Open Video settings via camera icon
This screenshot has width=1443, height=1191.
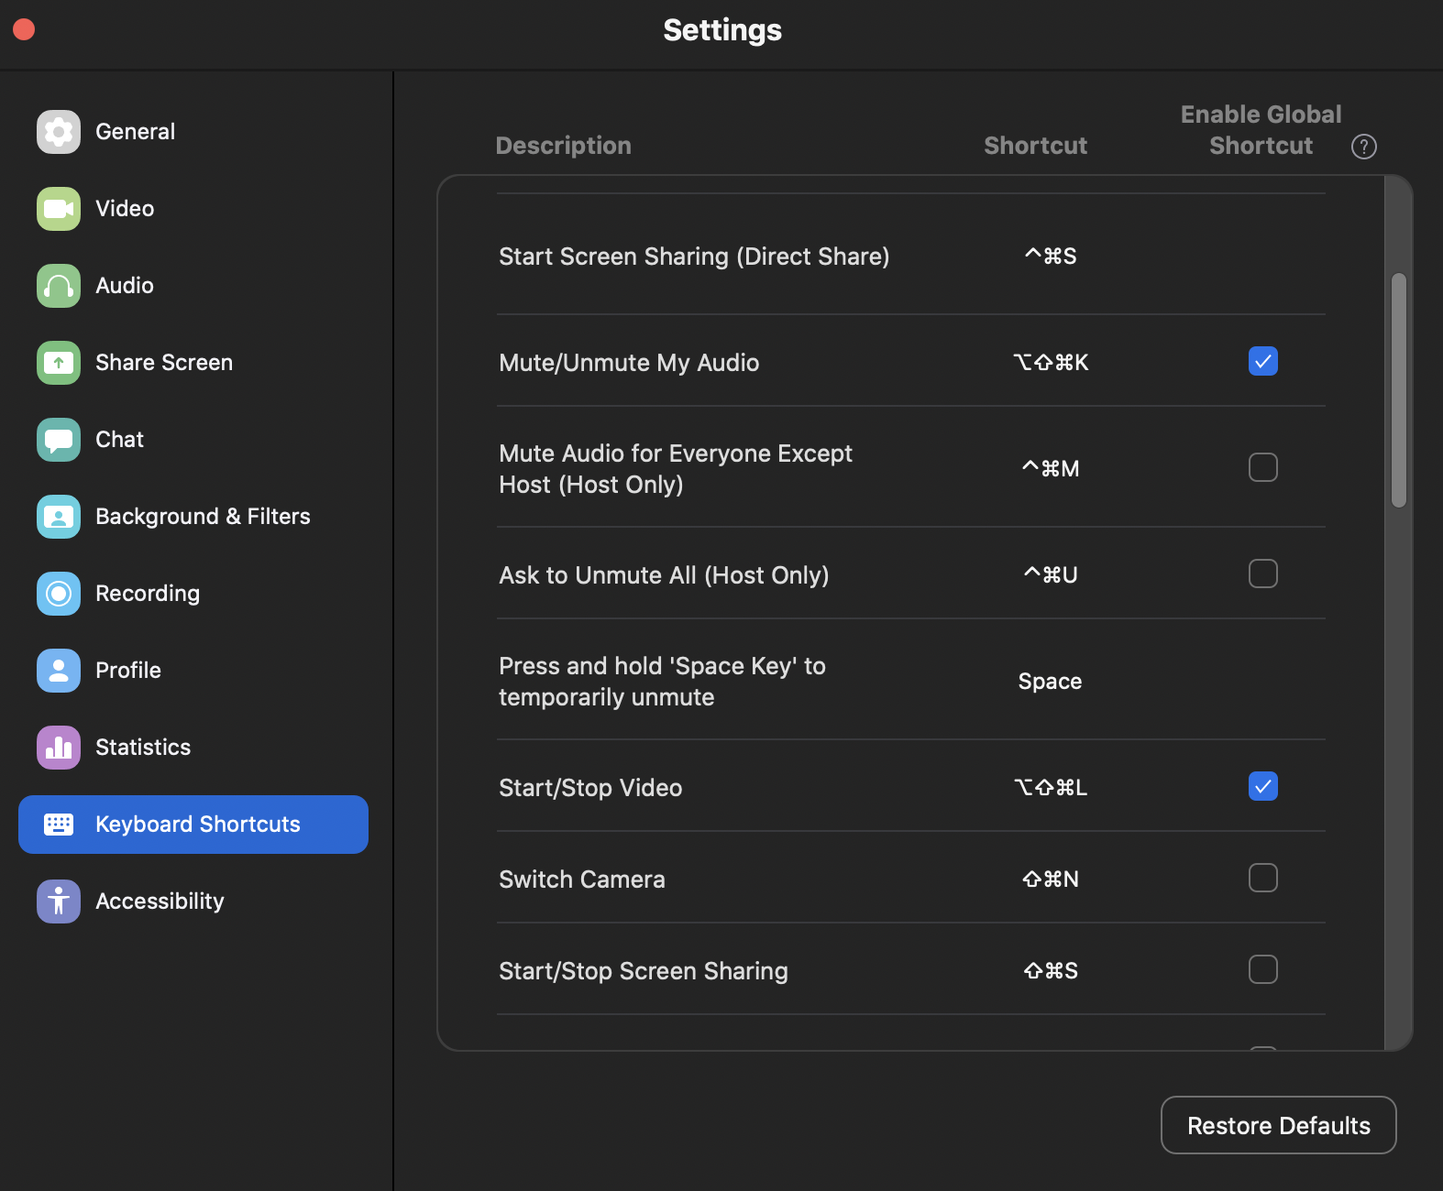[59, 209]
